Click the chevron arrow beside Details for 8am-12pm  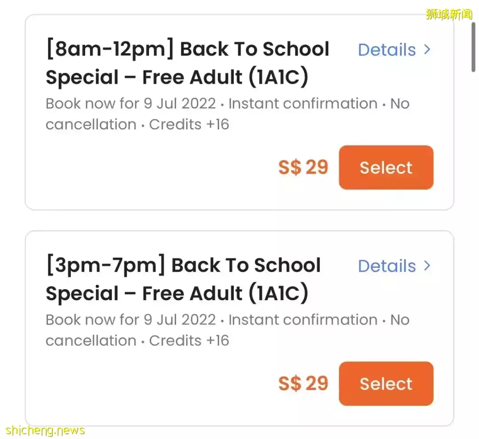[x=427, y=50]
